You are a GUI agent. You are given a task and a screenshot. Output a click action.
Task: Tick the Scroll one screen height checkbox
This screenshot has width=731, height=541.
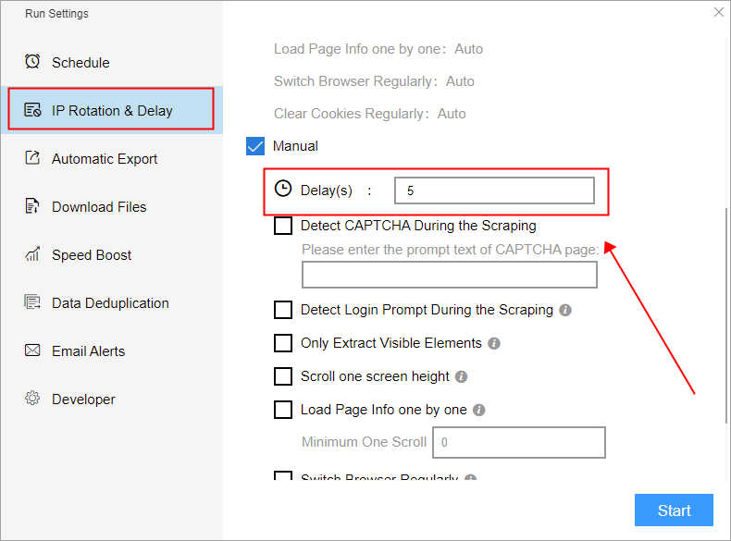tap(283, 376)
